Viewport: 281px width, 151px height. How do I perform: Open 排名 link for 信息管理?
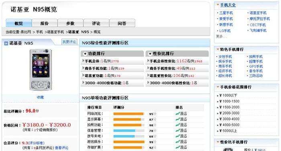click(x=183, y=131)
